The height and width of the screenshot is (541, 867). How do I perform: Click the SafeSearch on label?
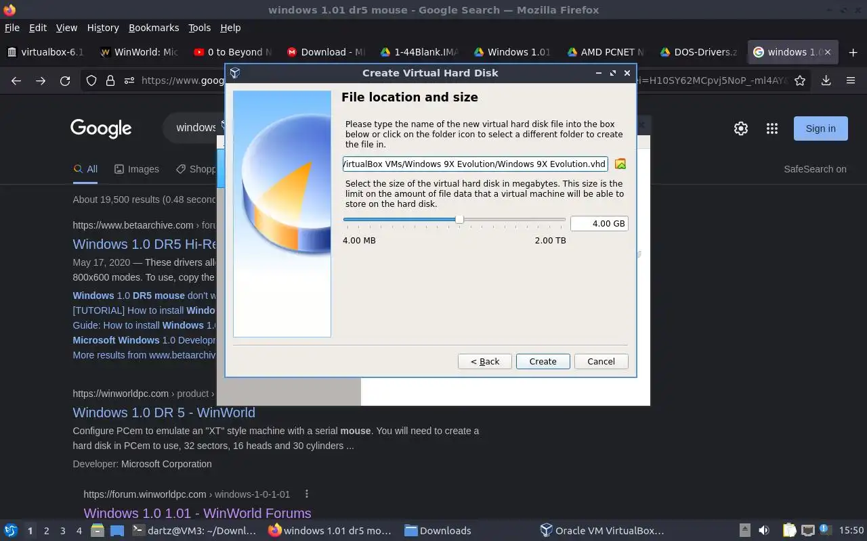click(815, 169)
